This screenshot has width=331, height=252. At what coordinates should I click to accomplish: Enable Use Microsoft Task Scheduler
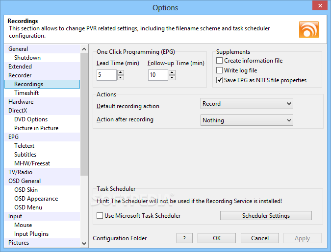click(100, 216)
